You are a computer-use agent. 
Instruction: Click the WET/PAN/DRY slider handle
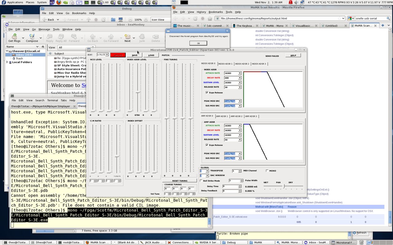pos(284,186)
